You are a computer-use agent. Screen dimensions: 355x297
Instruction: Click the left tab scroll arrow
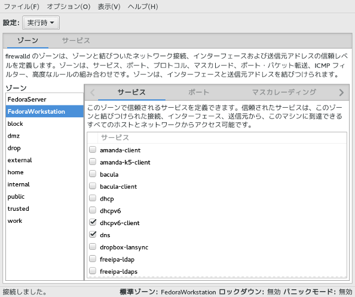(x=92, y=93)
